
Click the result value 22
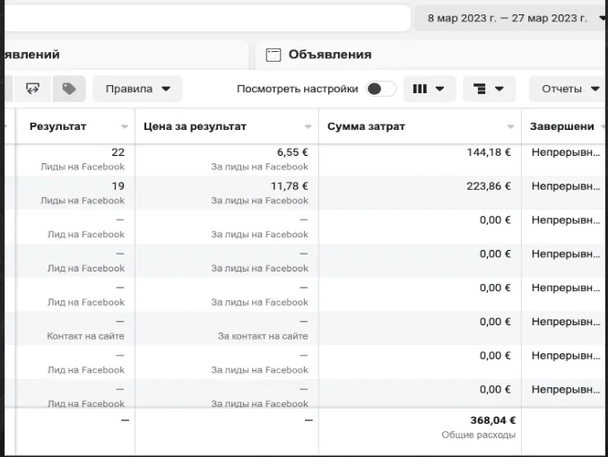(x=117, y=152)
